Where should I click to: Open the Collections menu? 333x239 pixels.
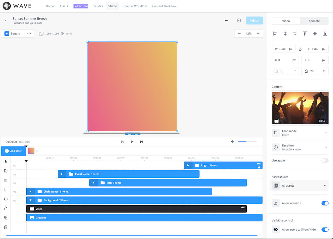pos(81,6)
